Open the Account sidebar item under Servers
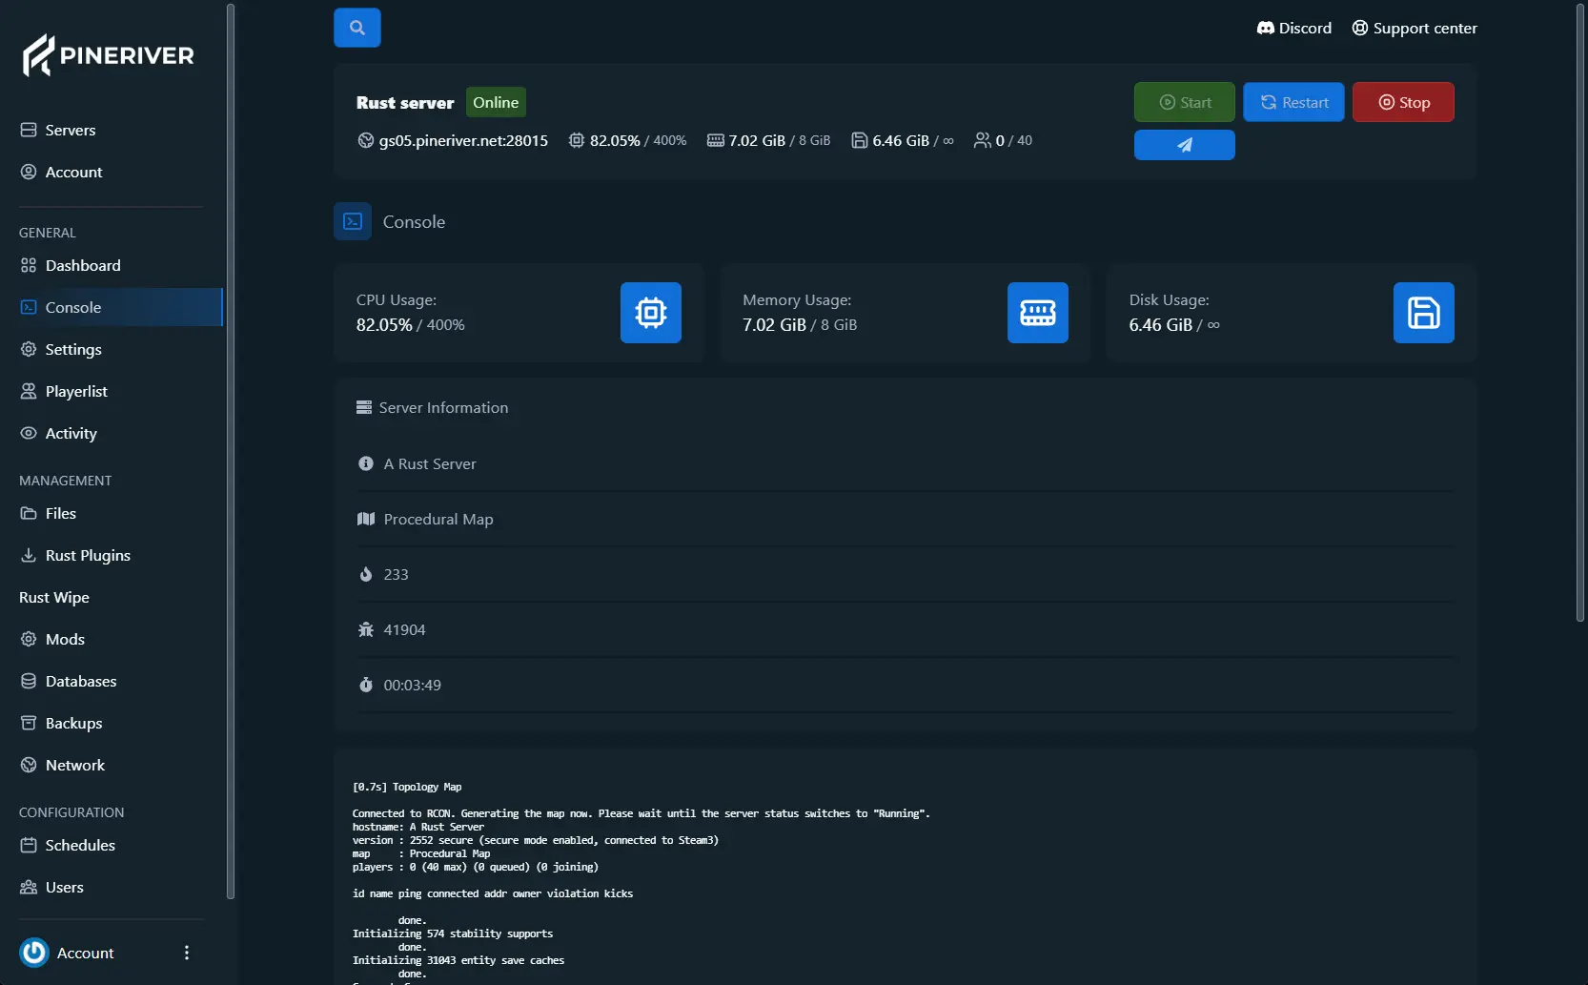The height and width of the screenshot is (985, 1588). click(111, 172)
